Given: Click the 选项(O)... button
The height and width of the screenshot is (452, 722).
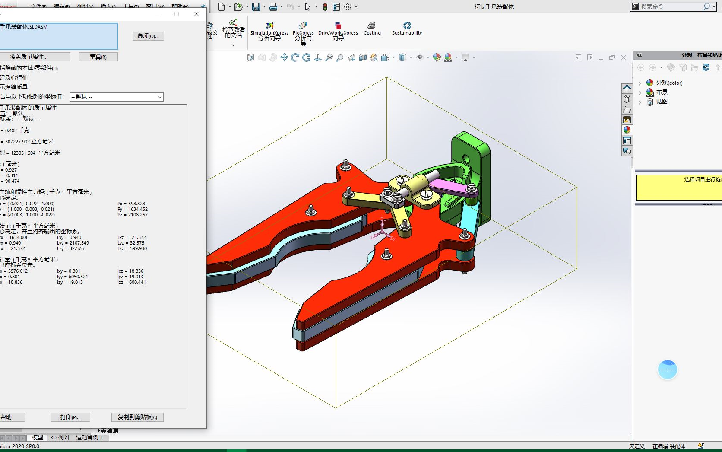Looking at the screenshot, I should 148,36.
